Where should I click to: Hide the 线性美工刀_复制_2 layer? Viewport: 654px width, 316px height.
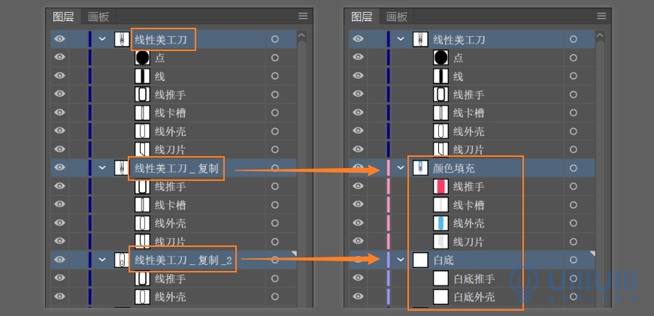[x=59, y=260]
